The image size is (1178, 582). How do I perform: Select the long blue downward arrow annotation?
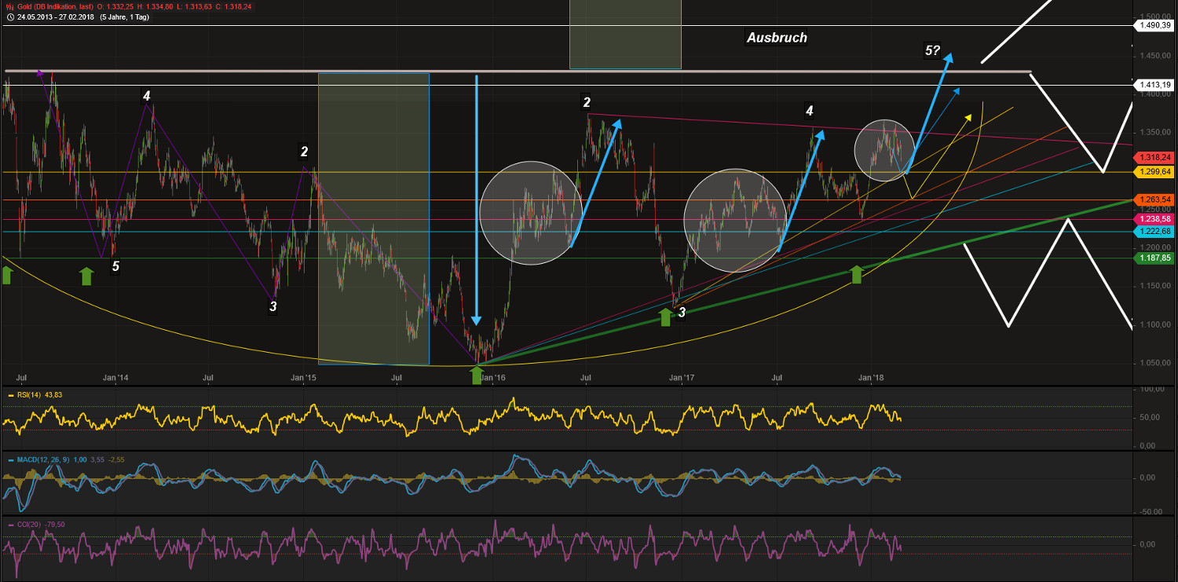pos(476,196)
